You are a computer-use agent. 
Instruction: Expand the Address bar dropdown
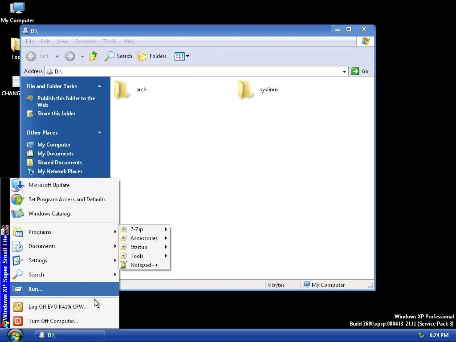click(344, 71)
